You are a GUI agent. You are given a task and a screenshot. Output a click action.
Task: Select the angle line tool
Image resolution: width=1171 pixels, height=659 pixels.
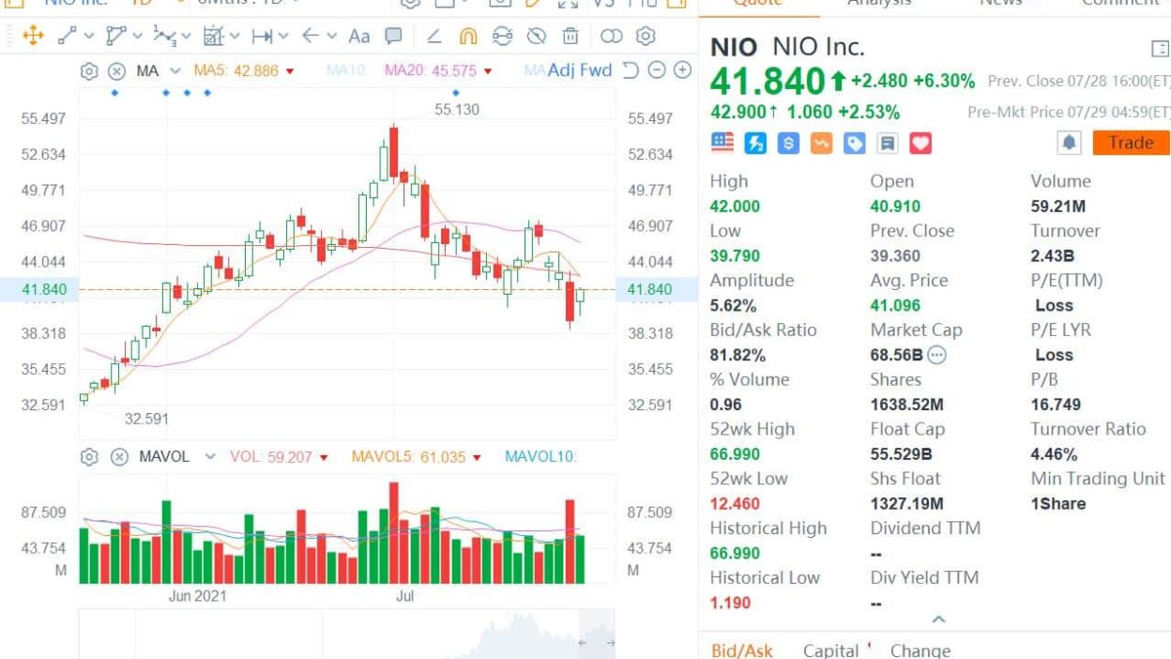(x=433, y=37)
